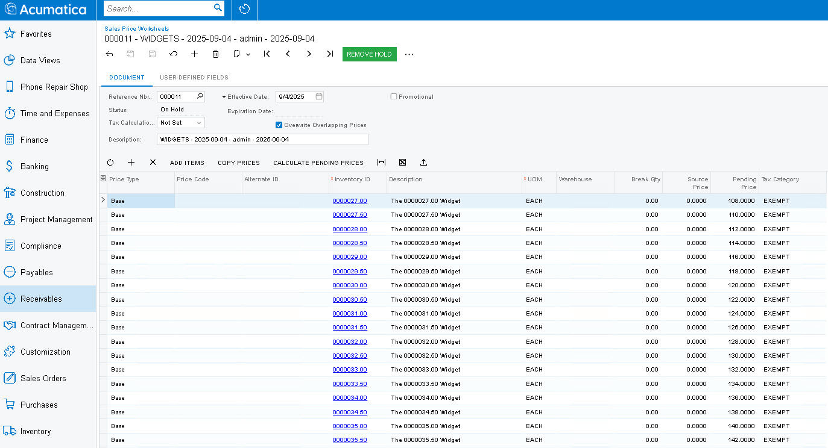Click the Undo icon in the toolbar

[173, 54]
